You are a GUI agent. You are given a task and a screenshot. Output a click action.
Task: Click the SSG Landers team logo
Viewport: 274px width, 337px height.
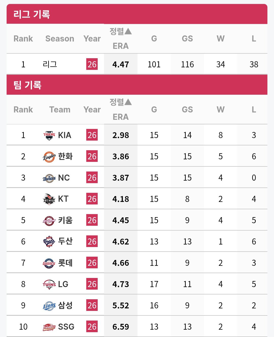(49, 327)
